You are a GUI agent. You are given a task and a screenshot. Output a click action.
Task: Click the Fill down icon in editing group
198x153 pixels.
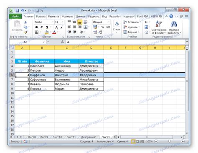(x=146, y=27)
